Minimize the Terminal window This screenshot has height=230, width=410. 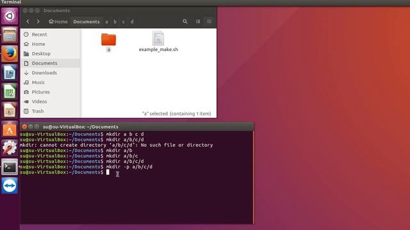[x=31, y=126]
